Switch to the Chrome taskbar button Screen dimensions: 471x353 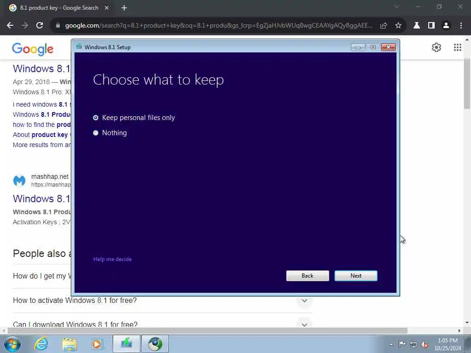pos(155,344)
